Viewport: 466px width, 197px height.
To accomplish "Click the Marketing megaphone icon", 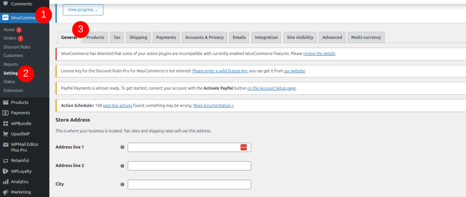I will pos(5,192).
